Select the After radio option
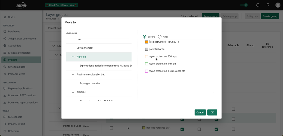This screenshot has width=283, height=136. coord(160,37)
